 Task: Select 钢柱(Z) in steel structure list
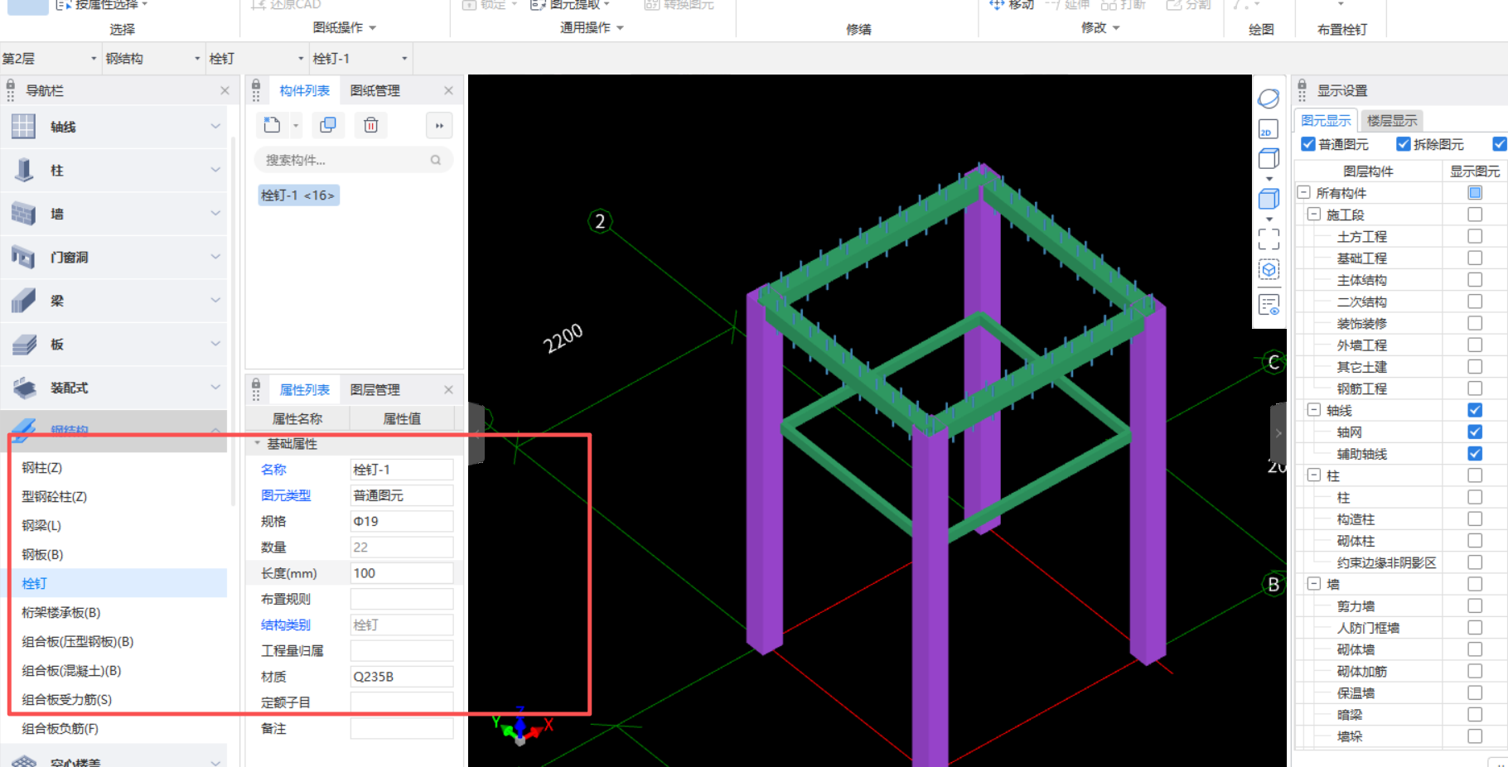click(41, 467)
